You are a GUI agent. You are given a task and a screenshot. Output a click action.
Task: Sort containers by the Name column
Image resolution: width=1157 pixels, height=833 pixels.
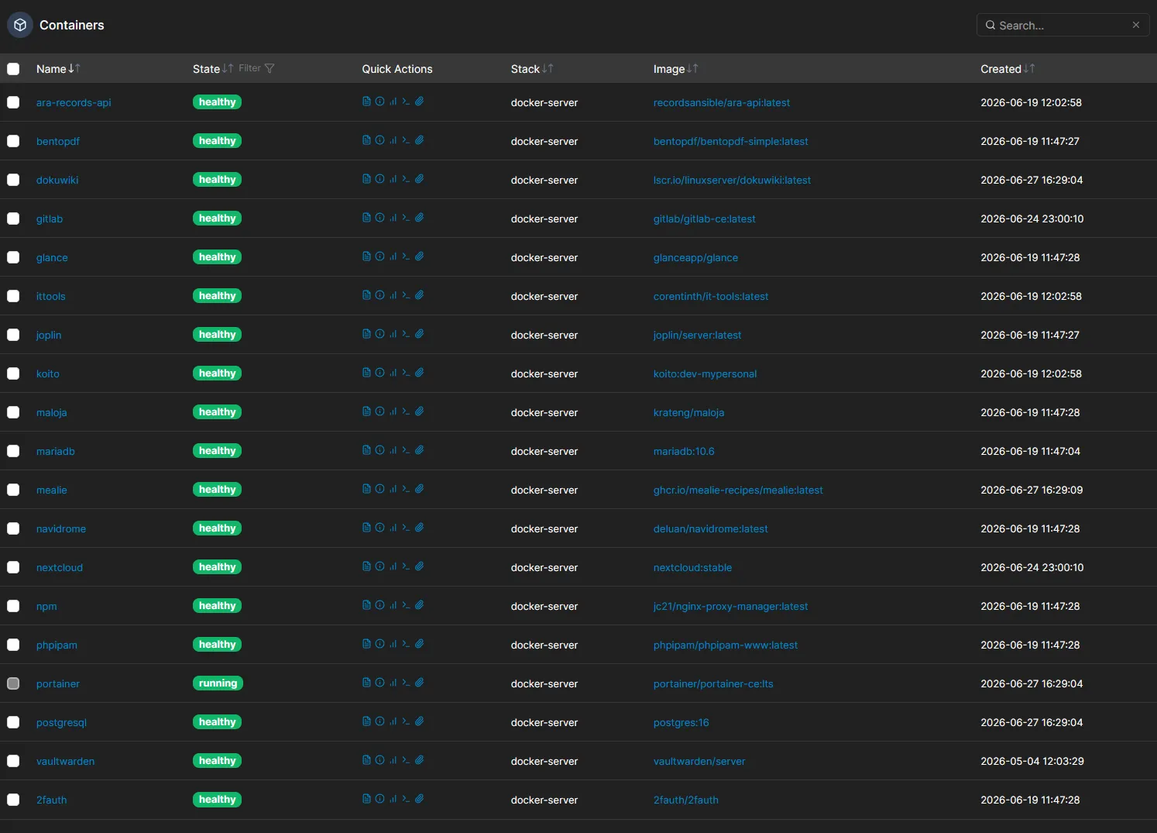(x=58, y=69)
